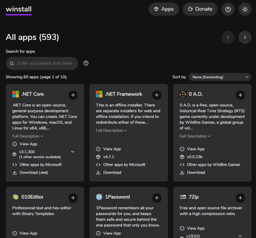Click the 7Zip app title

pos(194,197)
